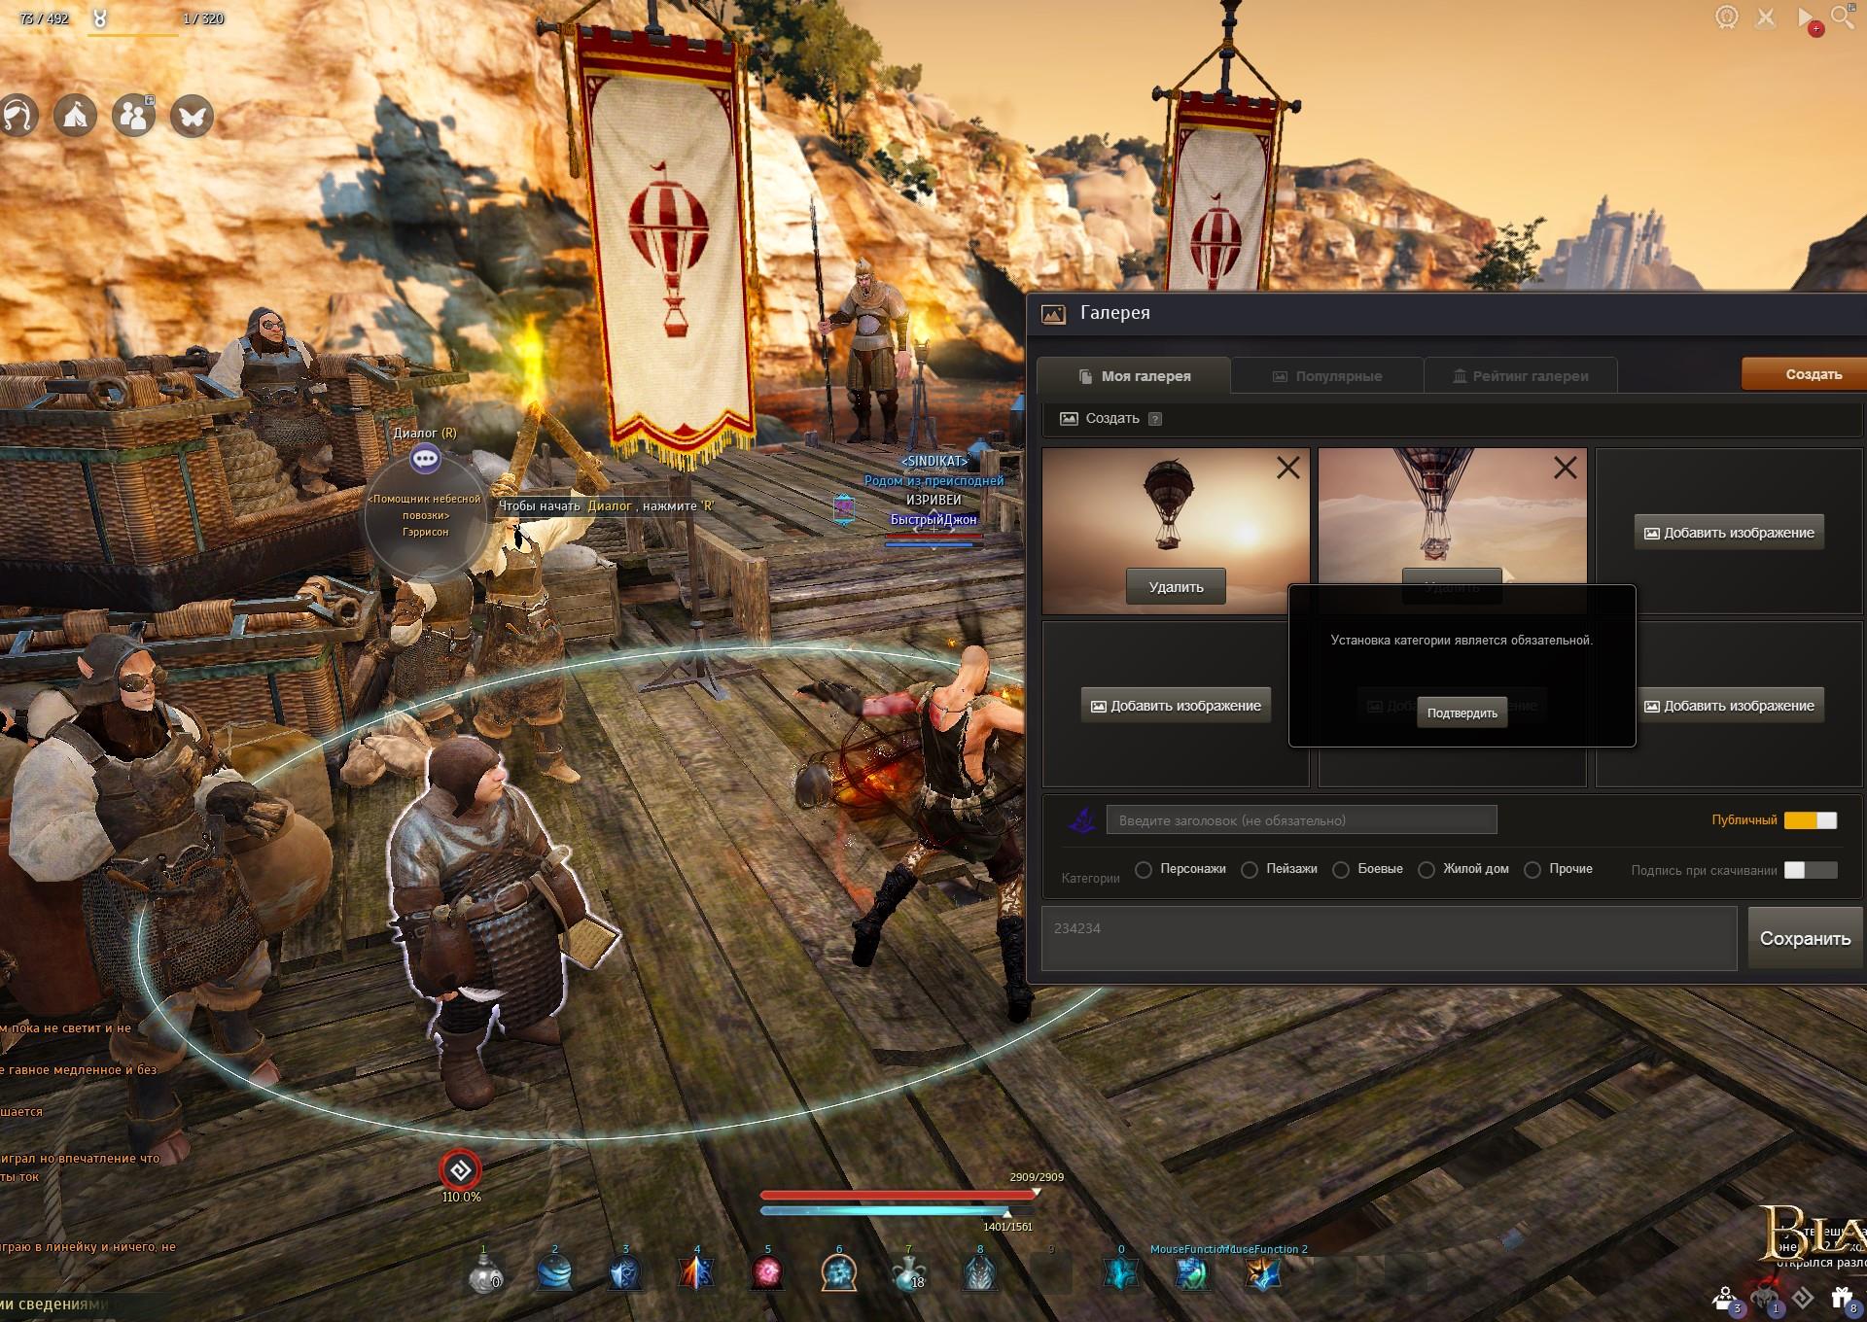Screen dimensions: 1867x1322
Task: Click the Black Spirit icon showing 110.0%
Action: point(460,1169)
